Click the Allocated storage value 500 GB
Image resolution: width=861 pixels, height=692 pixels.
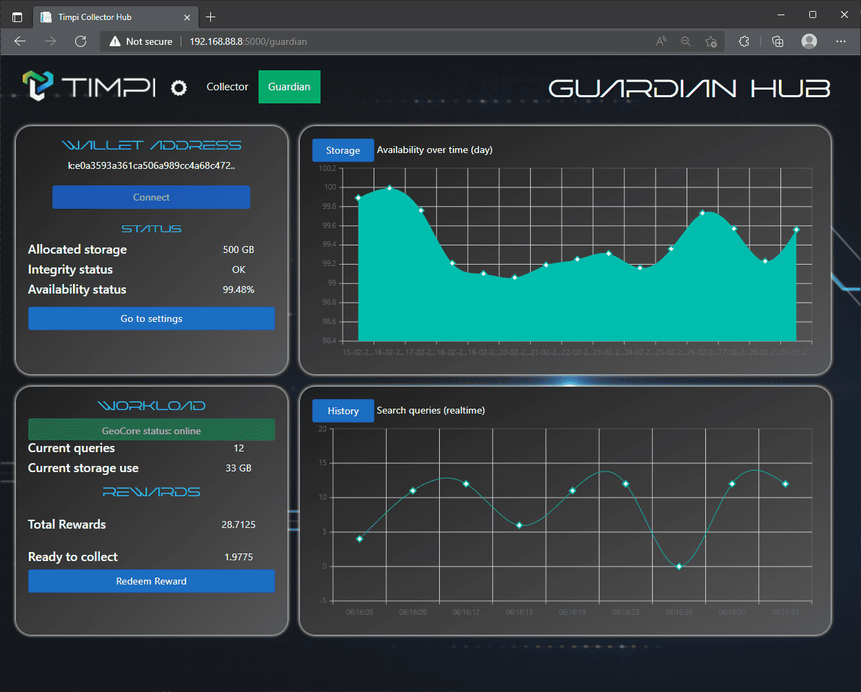(239, 250)
